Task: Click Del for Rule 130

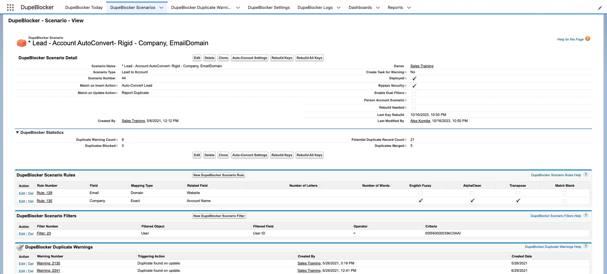Action: tap(31, 201)
